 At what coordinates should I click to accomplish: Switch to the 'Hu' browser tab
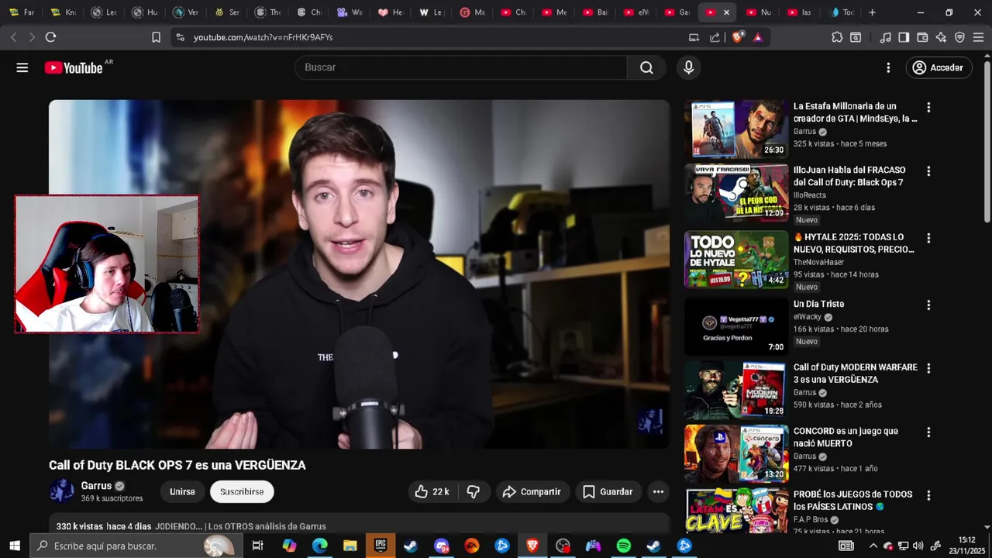click(145, 12)
